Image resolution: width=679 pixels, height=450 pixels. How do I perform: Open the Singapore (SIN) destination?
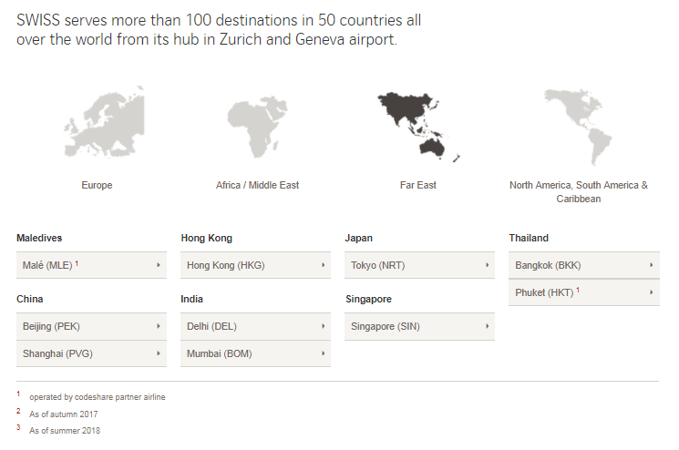(419, 326)
